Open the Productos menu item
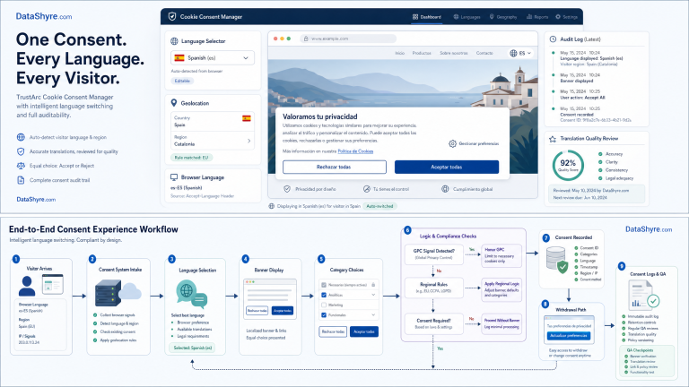The image size is (689, 387). (x=422, y=53)
